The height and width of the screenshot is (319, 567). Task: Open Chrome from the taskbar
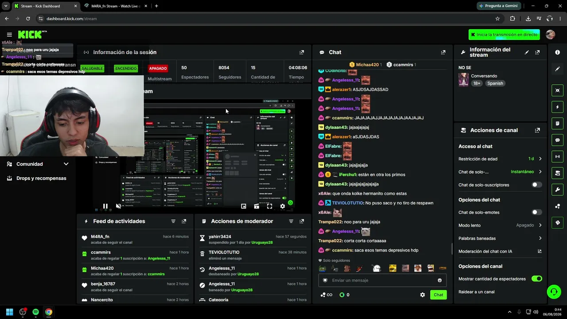click(x=49, y=312)
